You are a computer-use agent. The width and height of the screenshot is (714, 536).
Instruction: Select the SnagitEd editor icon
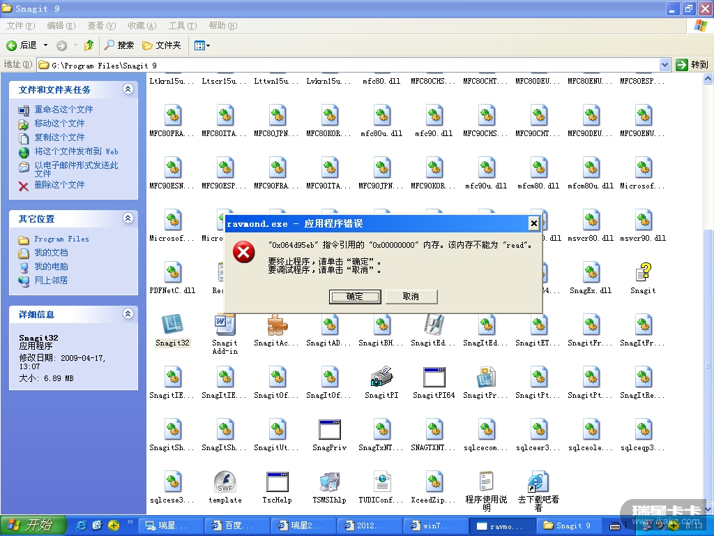pos(434,325)
